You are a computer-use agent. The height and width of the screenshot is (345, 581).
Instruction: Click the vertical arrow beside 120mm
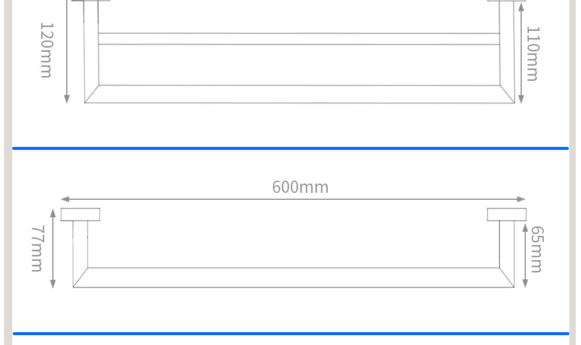click(67, 52)
